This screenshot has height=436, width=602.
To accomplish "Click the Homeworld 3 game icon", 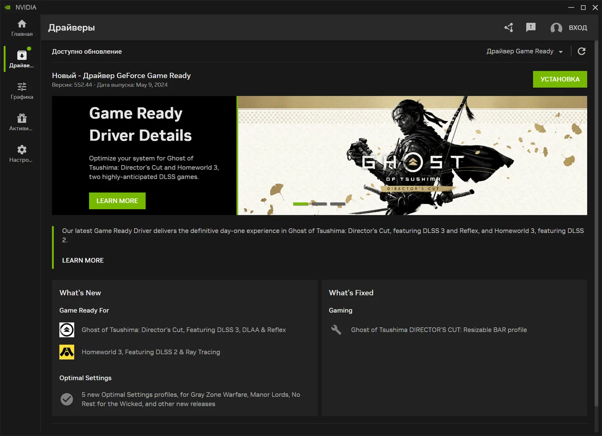I will click(67, 352).
